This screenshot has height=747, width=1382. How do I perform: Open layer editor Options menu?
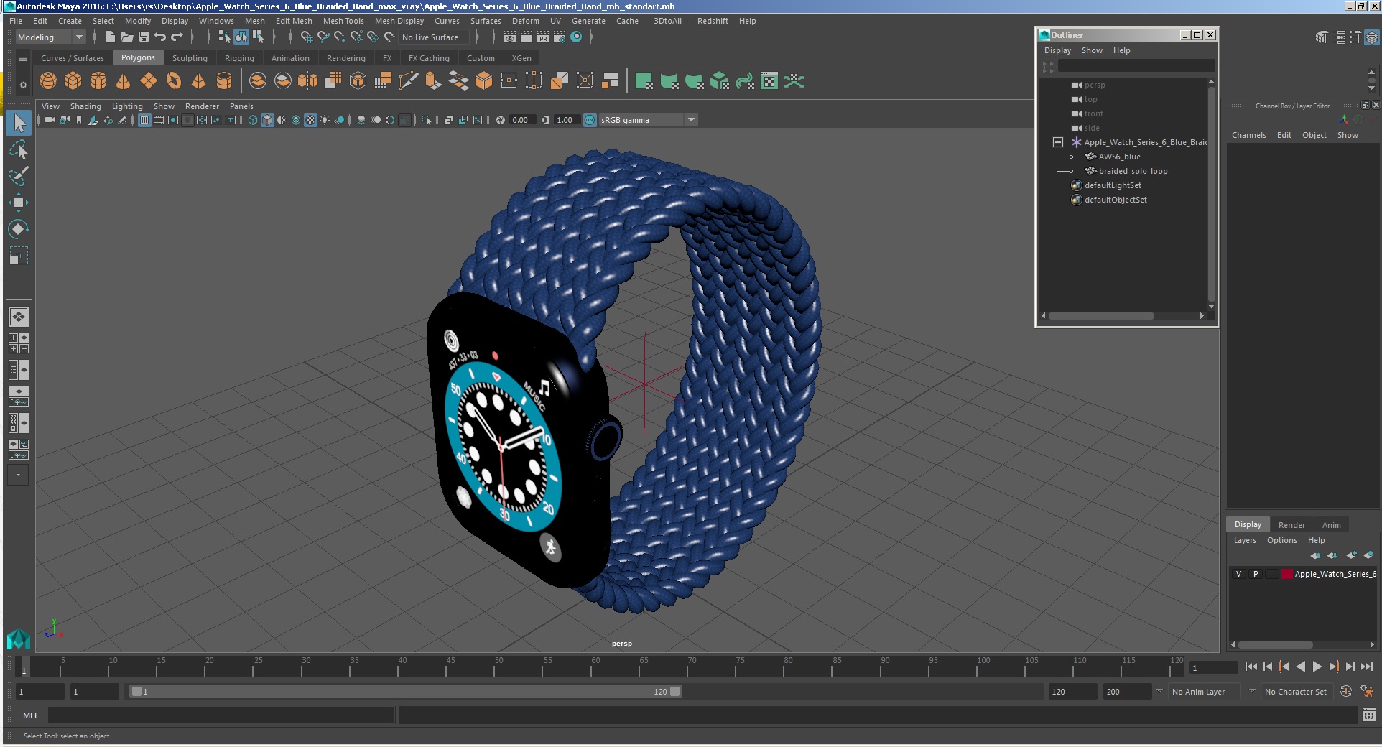pos(1281,540)
